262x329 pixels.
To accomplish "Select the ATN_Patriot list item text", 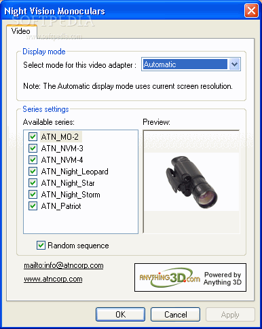I will click(x=61, y=206).
